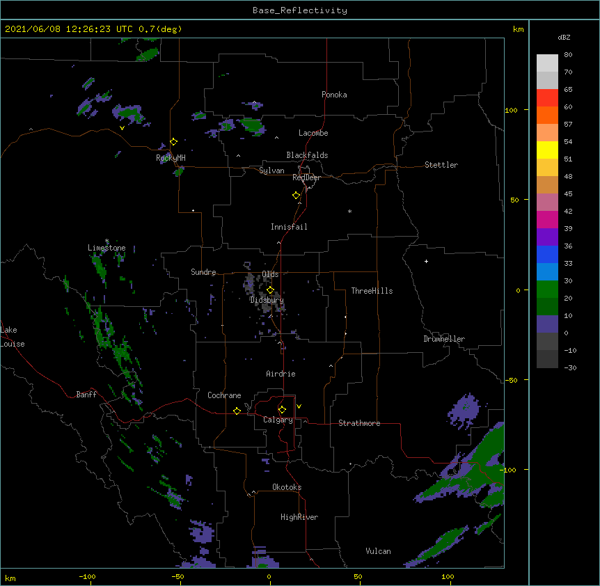
Task: Click the Stettler label
Action: point(441,165)
